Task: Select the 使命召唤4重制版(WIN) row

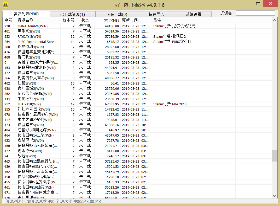Action: point(137,68)
